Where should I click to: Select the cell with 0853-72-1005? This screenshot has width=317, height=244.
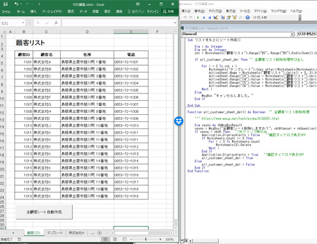click(131, 90)
